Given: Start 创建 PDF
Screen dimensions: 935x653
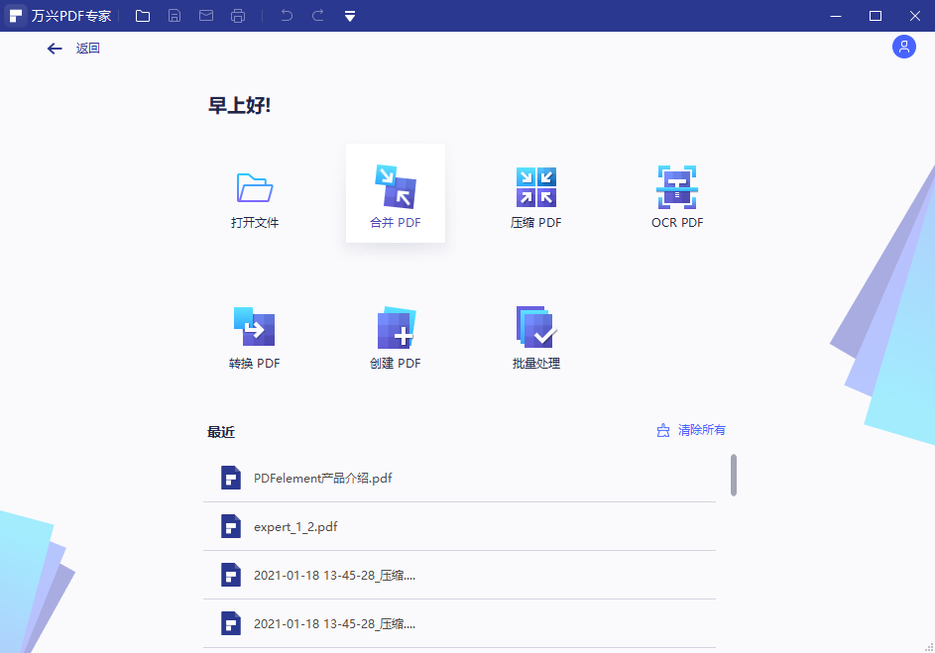Looking at the screenshot, I should pos(395,334).
